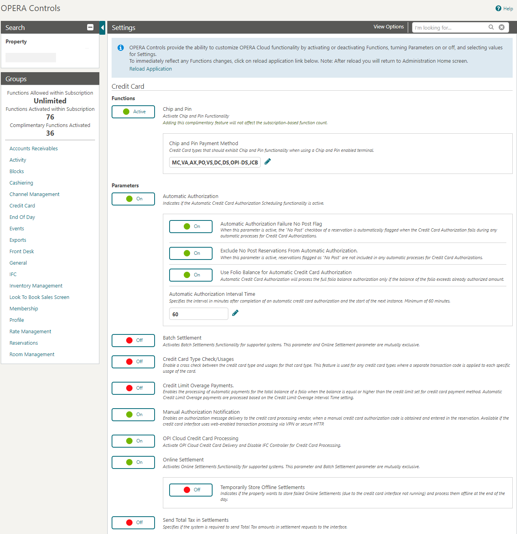
Task: Open the View Options menu
Action: click(x=388, y=27)
